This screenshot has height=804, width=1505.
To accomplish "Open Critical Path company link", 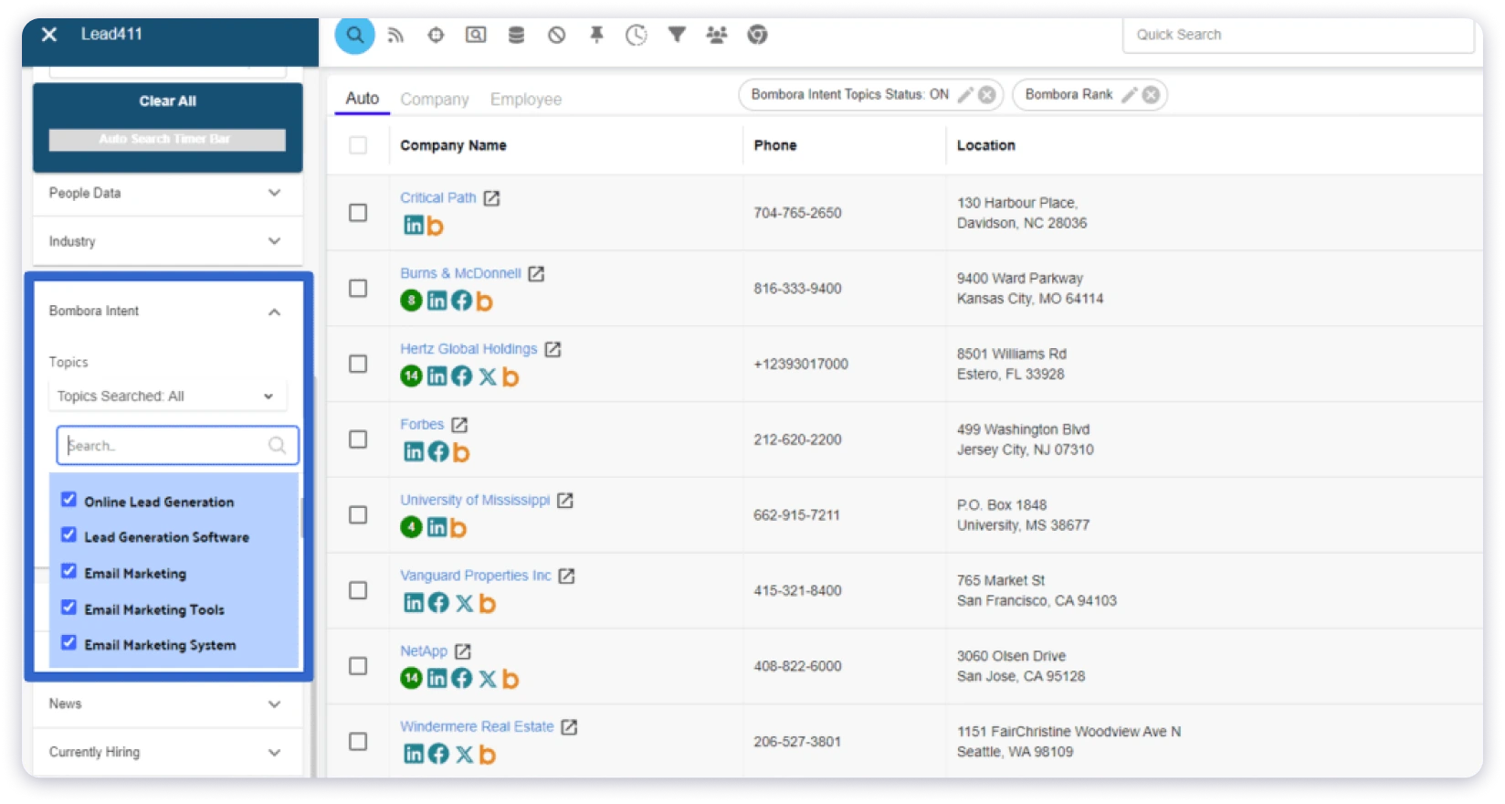I will coord(438,197).
